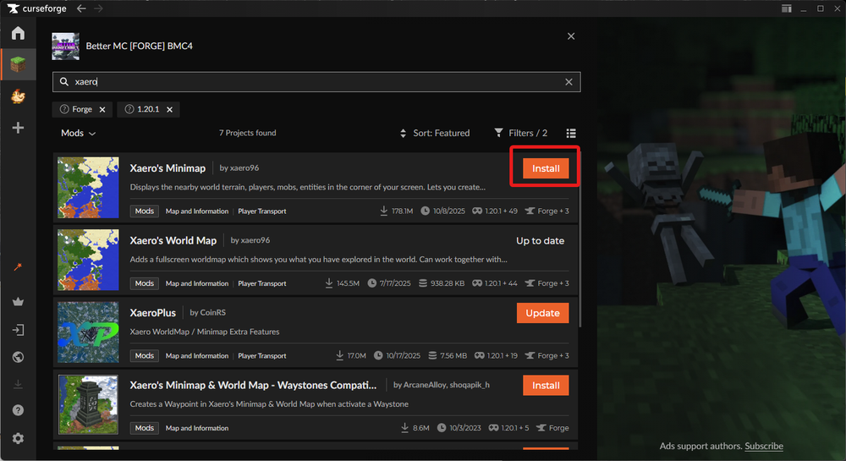
Task: Go back with the left arrow
Action: click(x=81, y=8)
